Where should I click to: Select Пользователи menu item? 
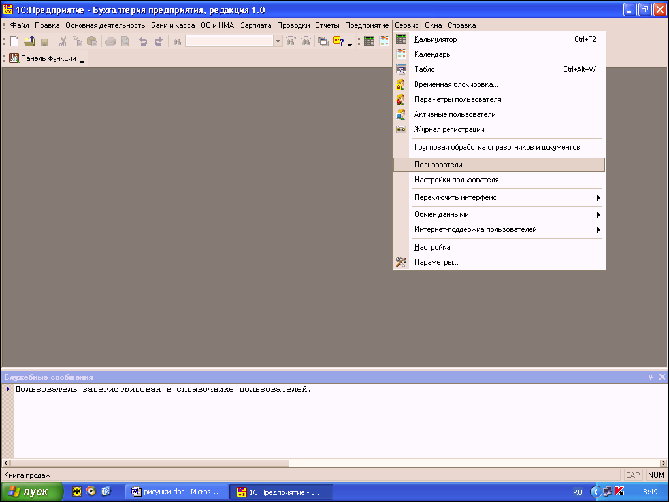click(x=438, y=165)
